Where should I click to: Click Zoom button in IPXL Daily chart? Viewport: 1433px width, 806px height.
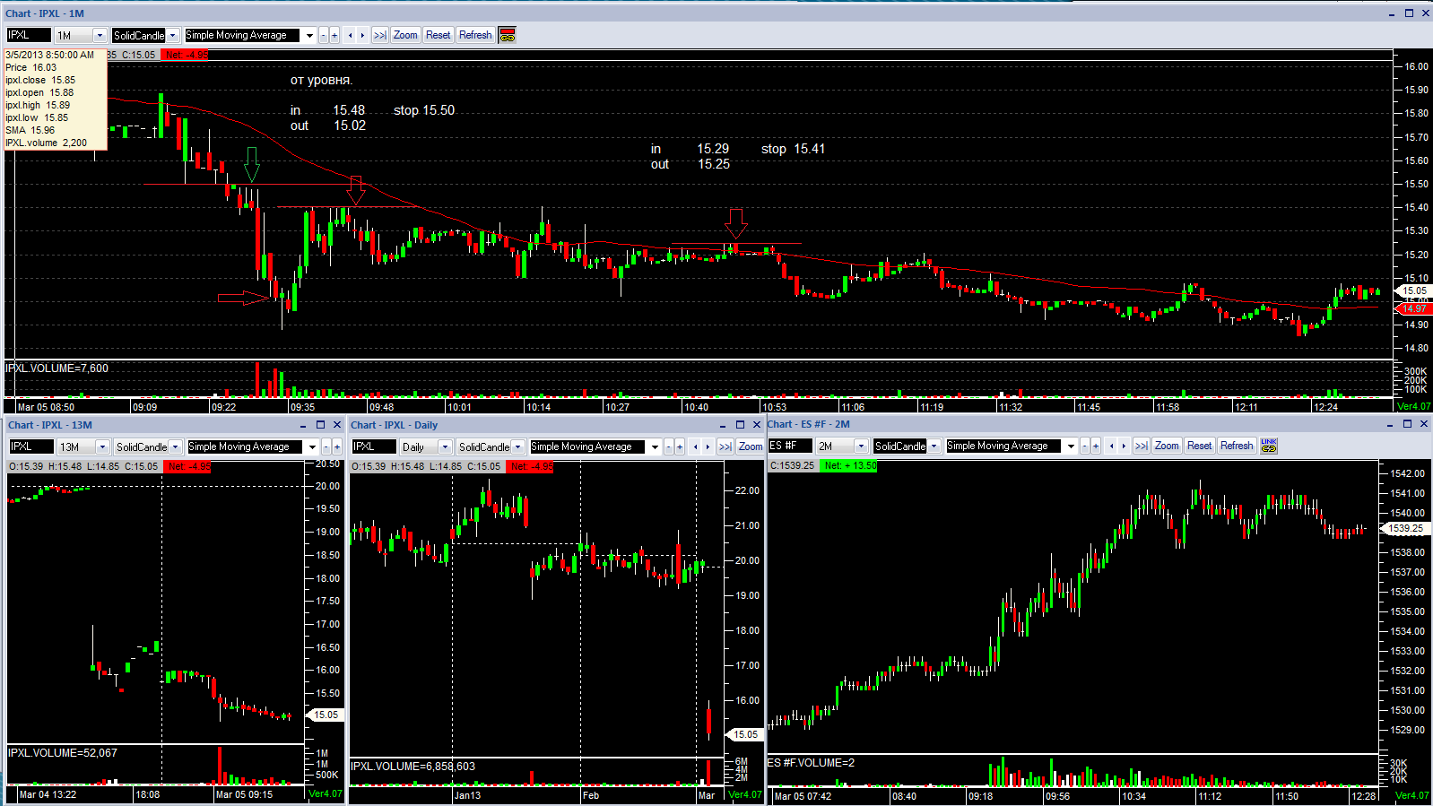[x=751, y=446]
